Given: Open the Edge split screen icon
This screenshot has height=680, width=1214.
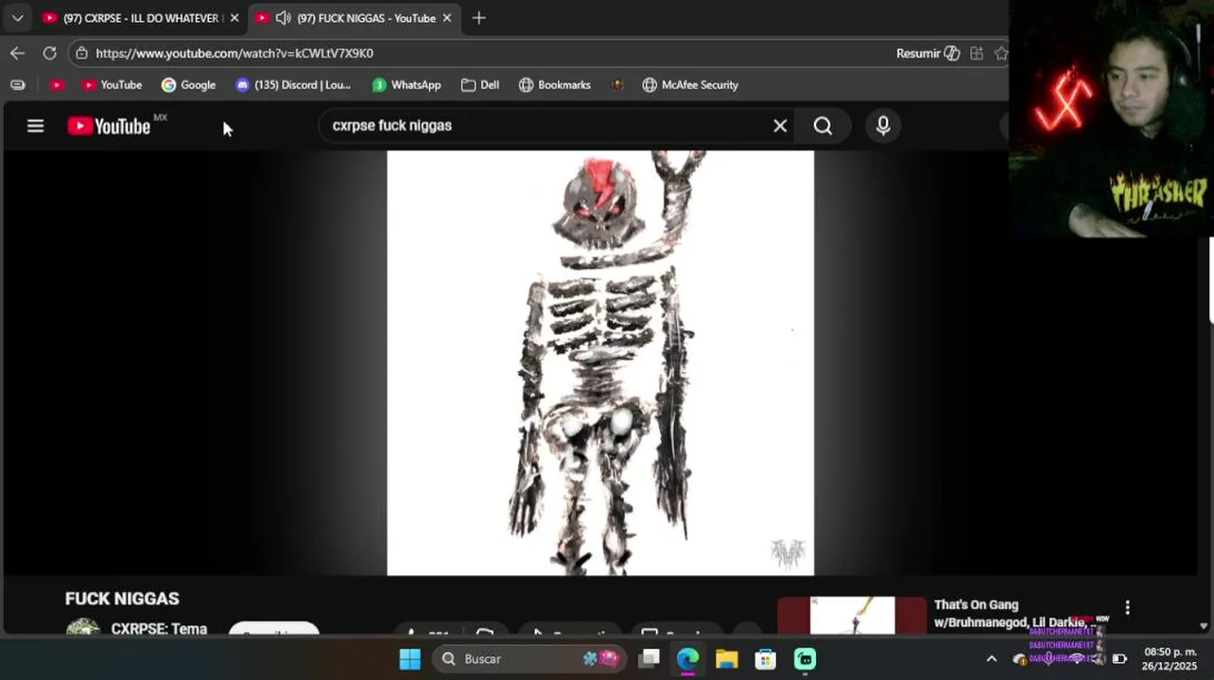Looking at the screenshot, I should point(977,53).
